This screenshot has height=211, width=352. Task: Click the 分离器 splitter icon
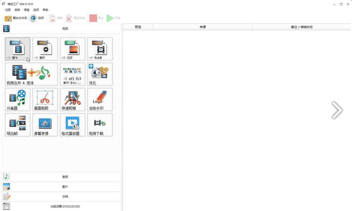(x=18, y=99)
